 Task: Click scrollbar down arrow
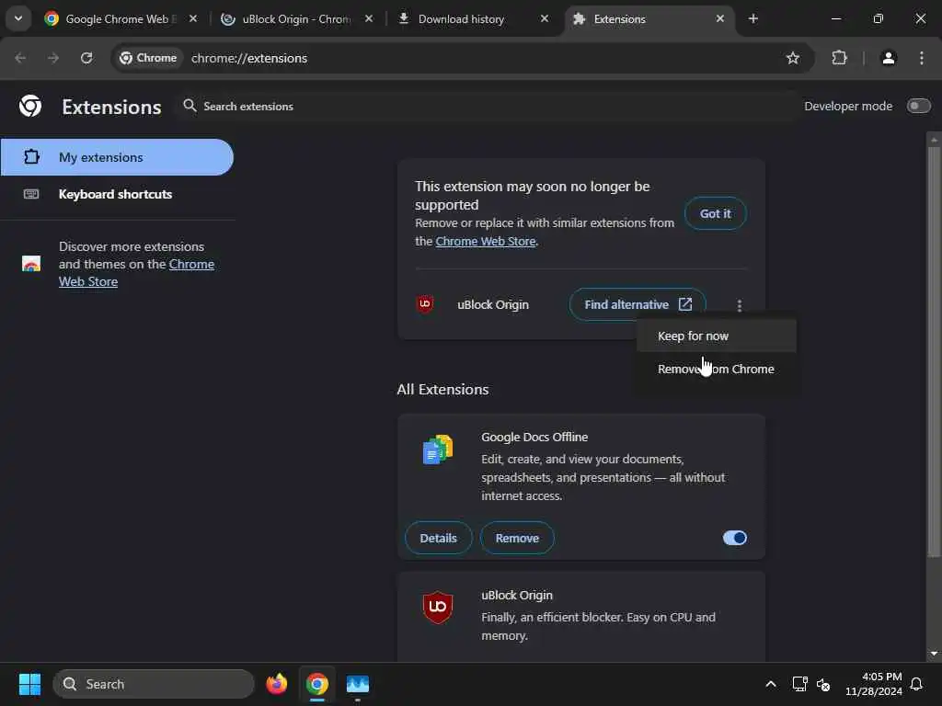933,654
